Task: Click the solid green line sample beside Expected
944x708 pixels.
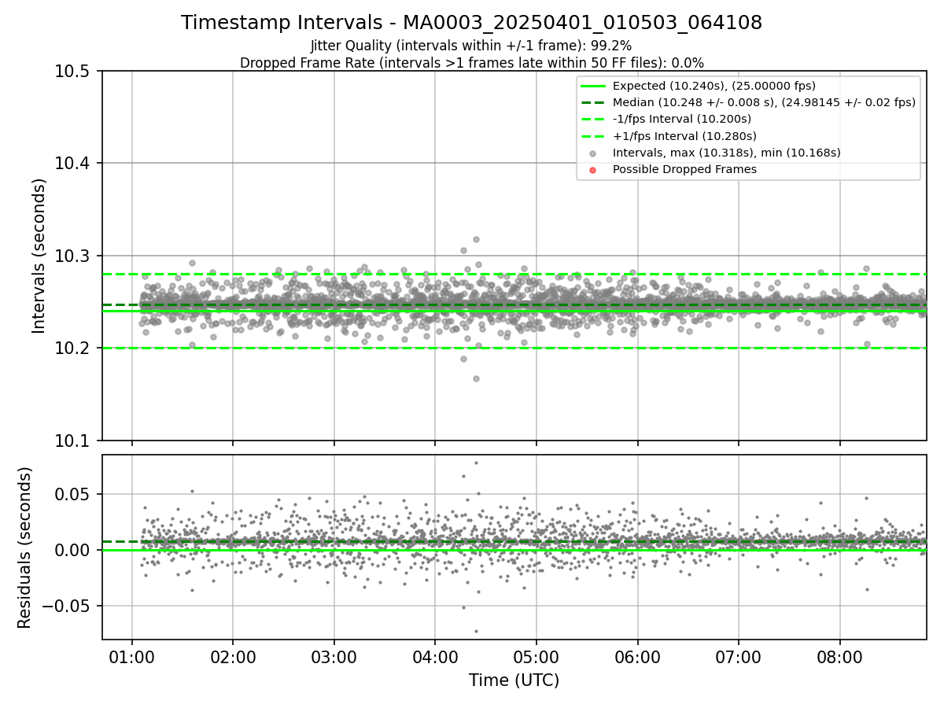Action: 593,86
